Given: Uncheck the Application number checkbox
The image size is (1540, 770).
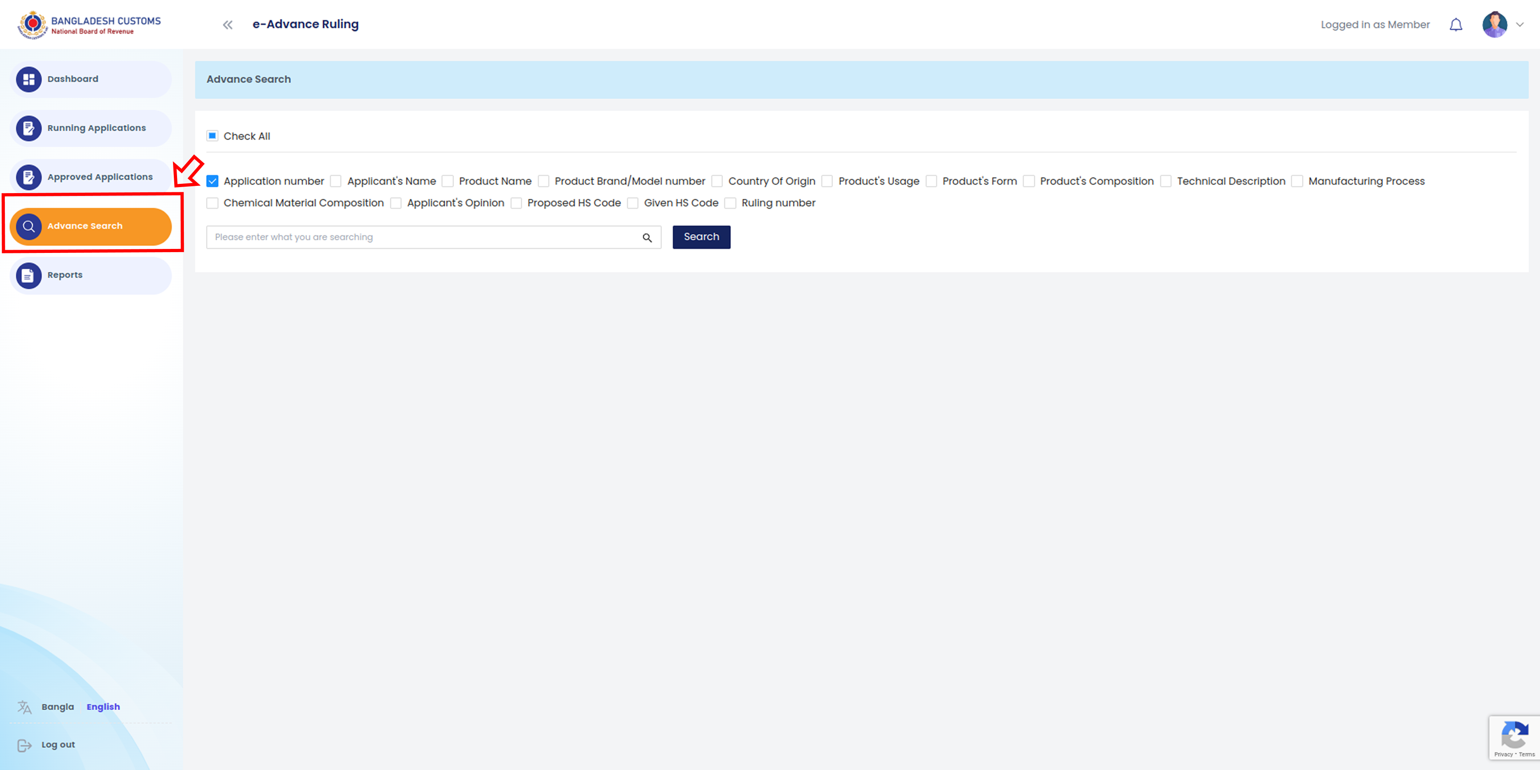Looking at the screenshot, I should pyautogui.click(x=212, y=181).
